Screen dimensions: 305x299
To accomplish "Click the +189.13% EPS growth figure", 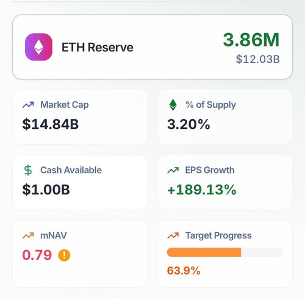I will [202, 190].
